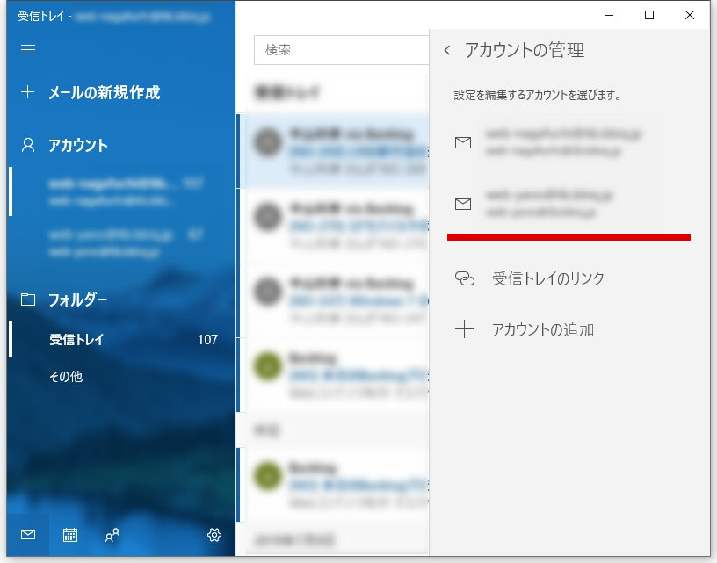Minimize the Mail window
Screen dimensions: 717x563
pos(609,15)
